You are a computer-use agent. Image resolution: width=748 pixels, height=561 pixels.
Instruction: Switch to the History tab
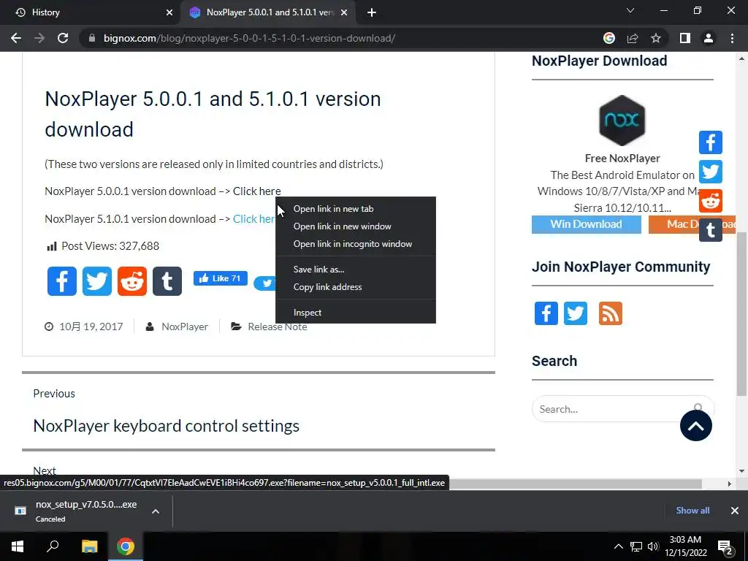[91, 12]
